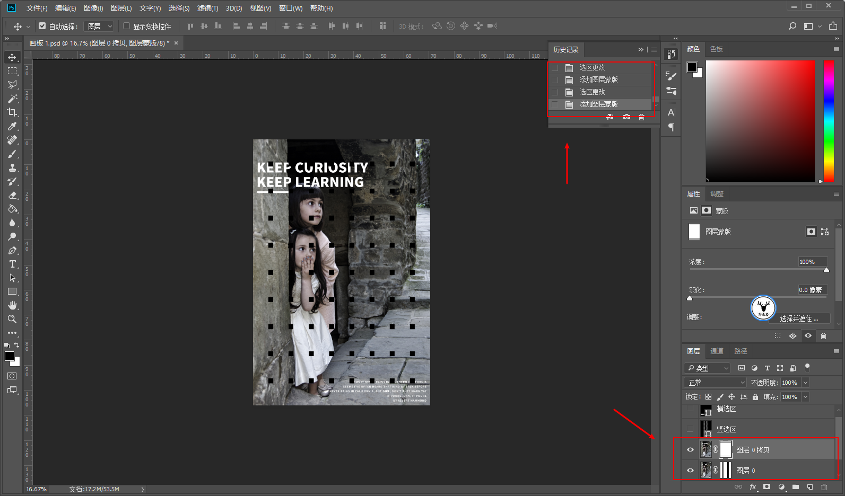Uncheck the 自动选择 checkbox
Screen dimensions: 845x496
42,26
